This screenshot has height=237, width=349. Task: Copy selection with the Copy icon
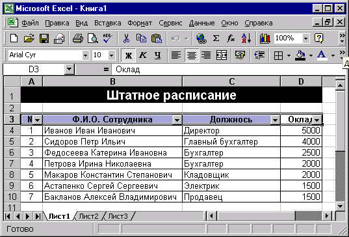[x=141, y=38]
